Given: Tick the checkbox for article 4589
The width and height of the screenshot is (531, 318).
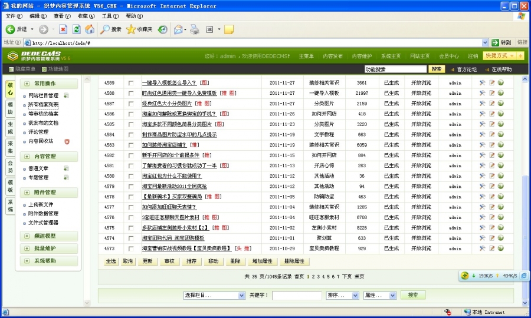Looking at the screenshot, I should click(131, 83).
